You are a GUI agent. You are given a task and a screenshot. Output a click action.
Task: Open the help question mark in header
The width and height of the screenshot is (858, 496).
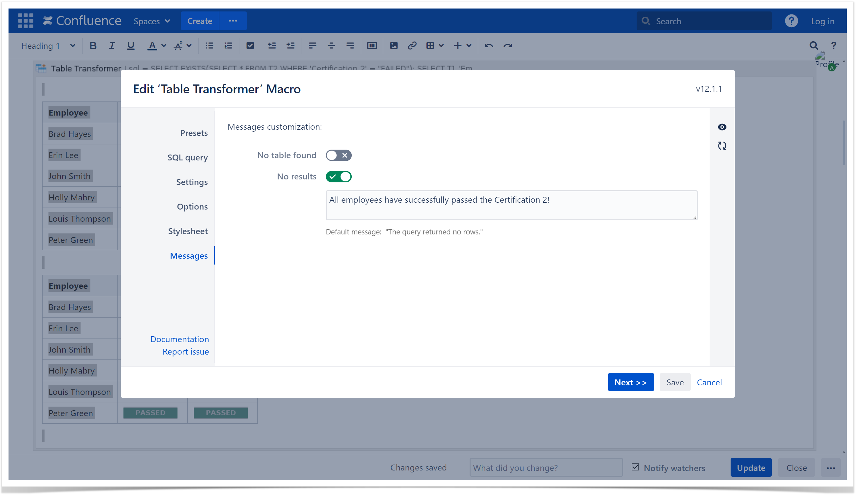791,21
